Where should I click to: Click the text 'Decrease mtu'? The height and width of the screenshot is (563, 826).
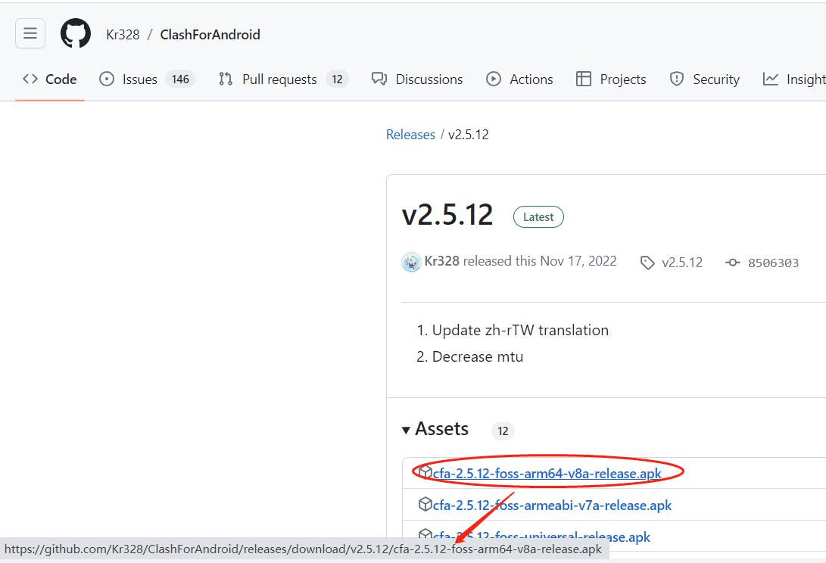(478, 357)
